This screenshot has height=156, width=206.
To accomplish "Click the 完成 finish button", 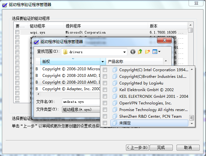I will (161, 147).
